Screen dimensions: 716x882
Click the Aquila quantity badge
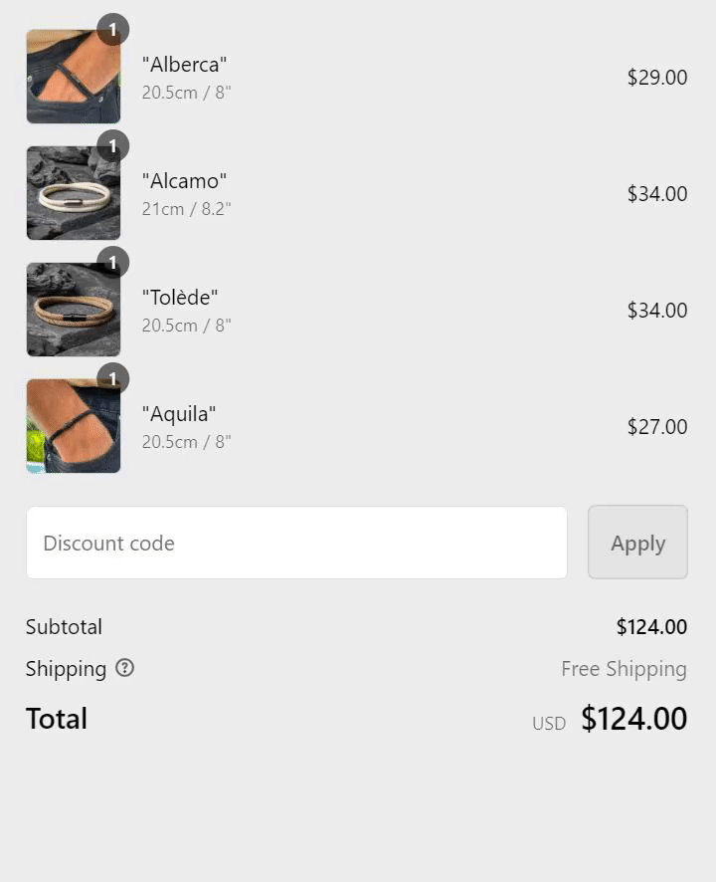[113, 379]
